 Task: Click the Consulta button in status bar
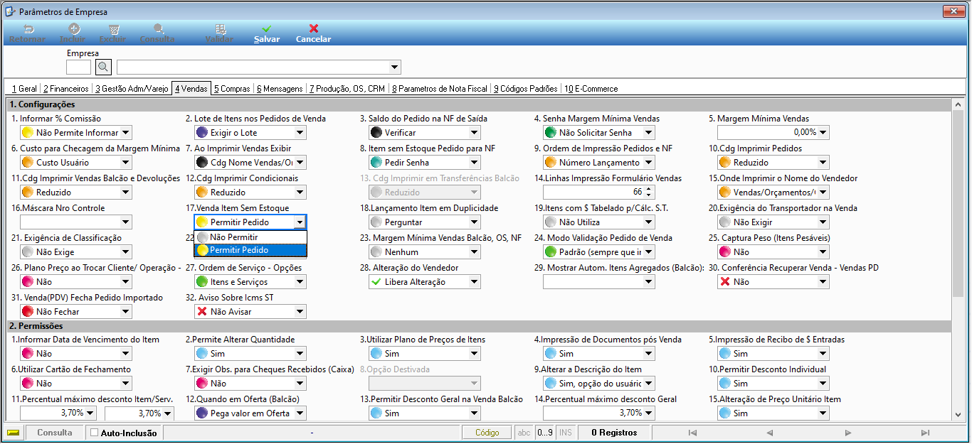55,433
